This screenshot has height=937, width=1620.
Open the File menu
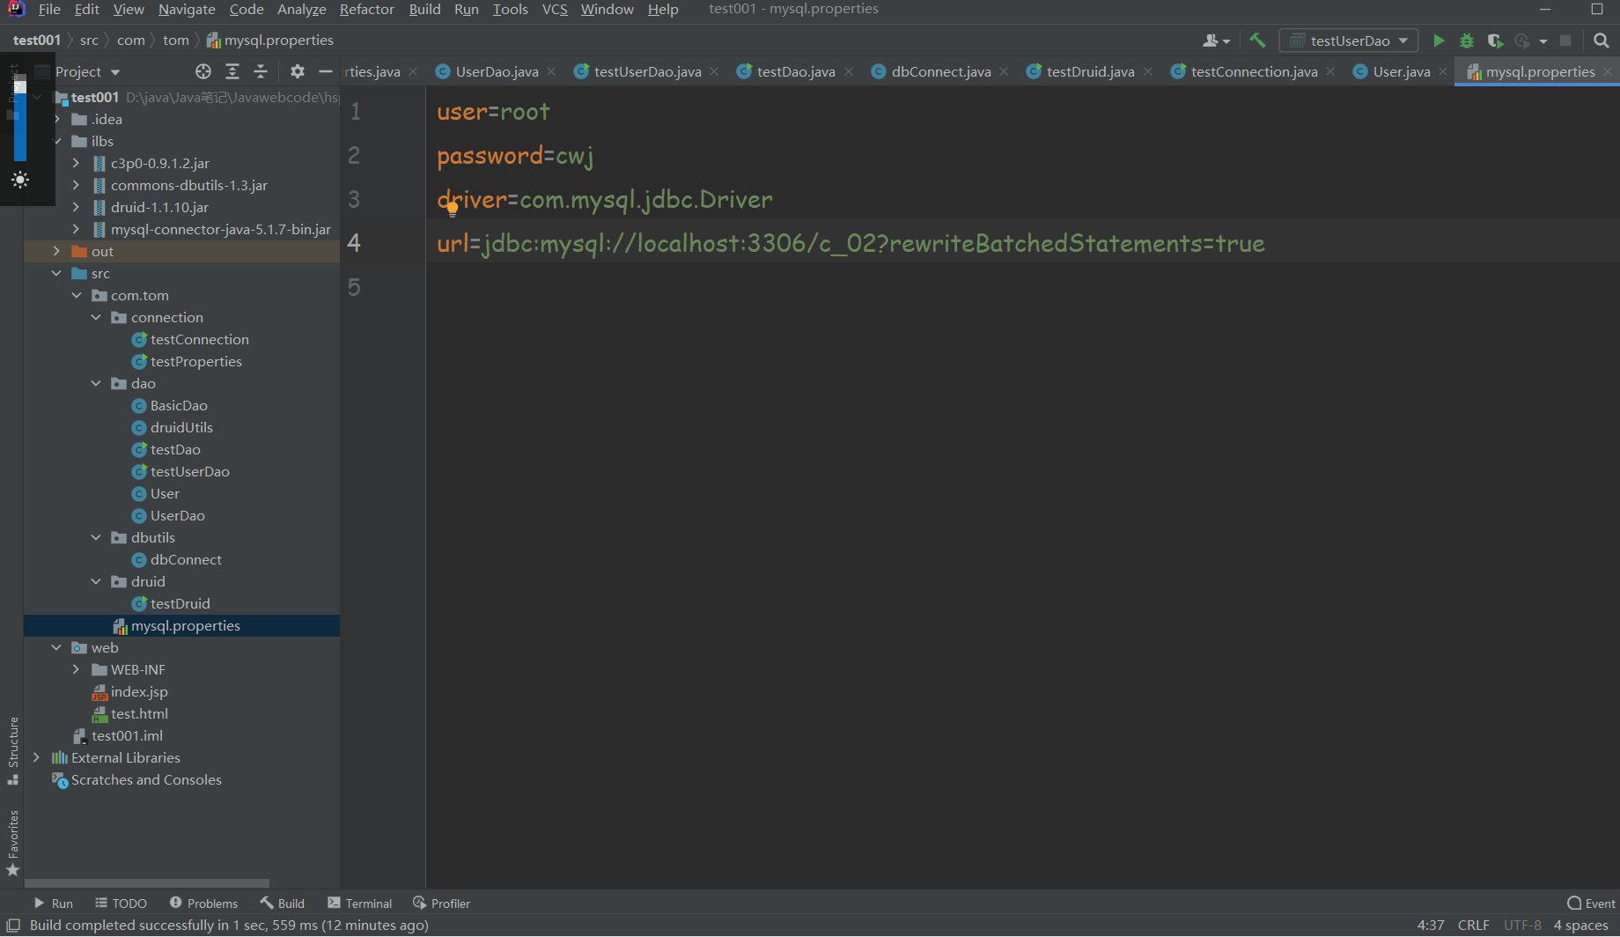point(49,9)
